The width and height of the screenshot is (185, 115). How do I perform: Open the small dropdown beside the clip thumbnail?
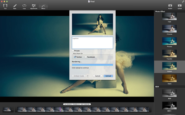point(13,109)
